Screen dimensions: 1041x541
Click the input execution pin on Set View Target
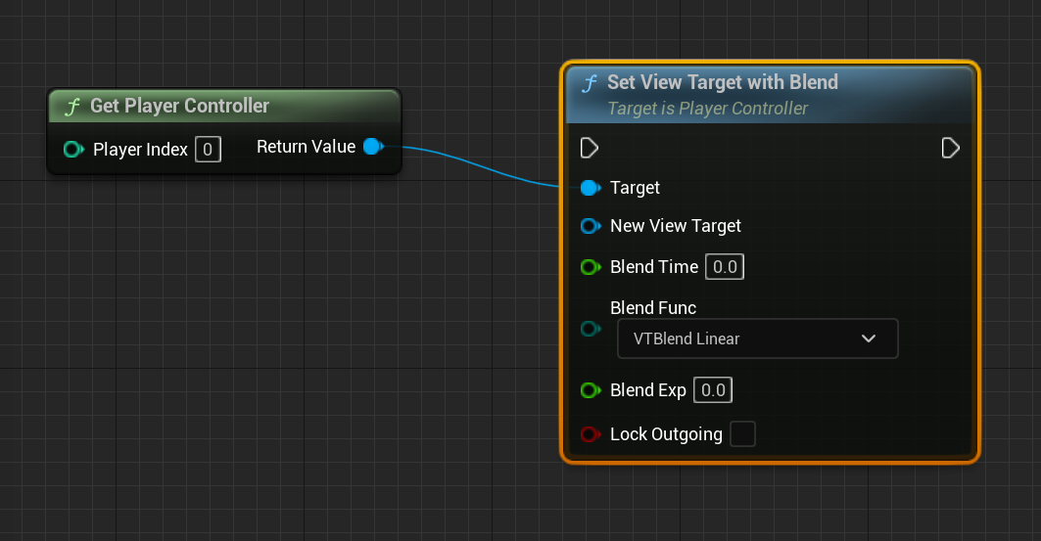[x=590, y=148]
